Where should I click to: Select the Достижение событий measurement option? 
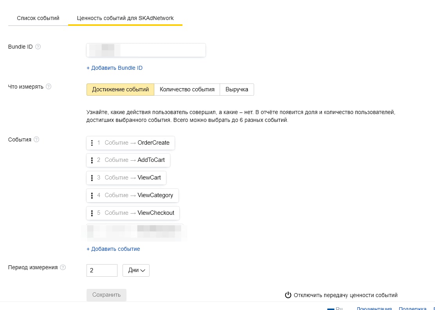(121, 89)
